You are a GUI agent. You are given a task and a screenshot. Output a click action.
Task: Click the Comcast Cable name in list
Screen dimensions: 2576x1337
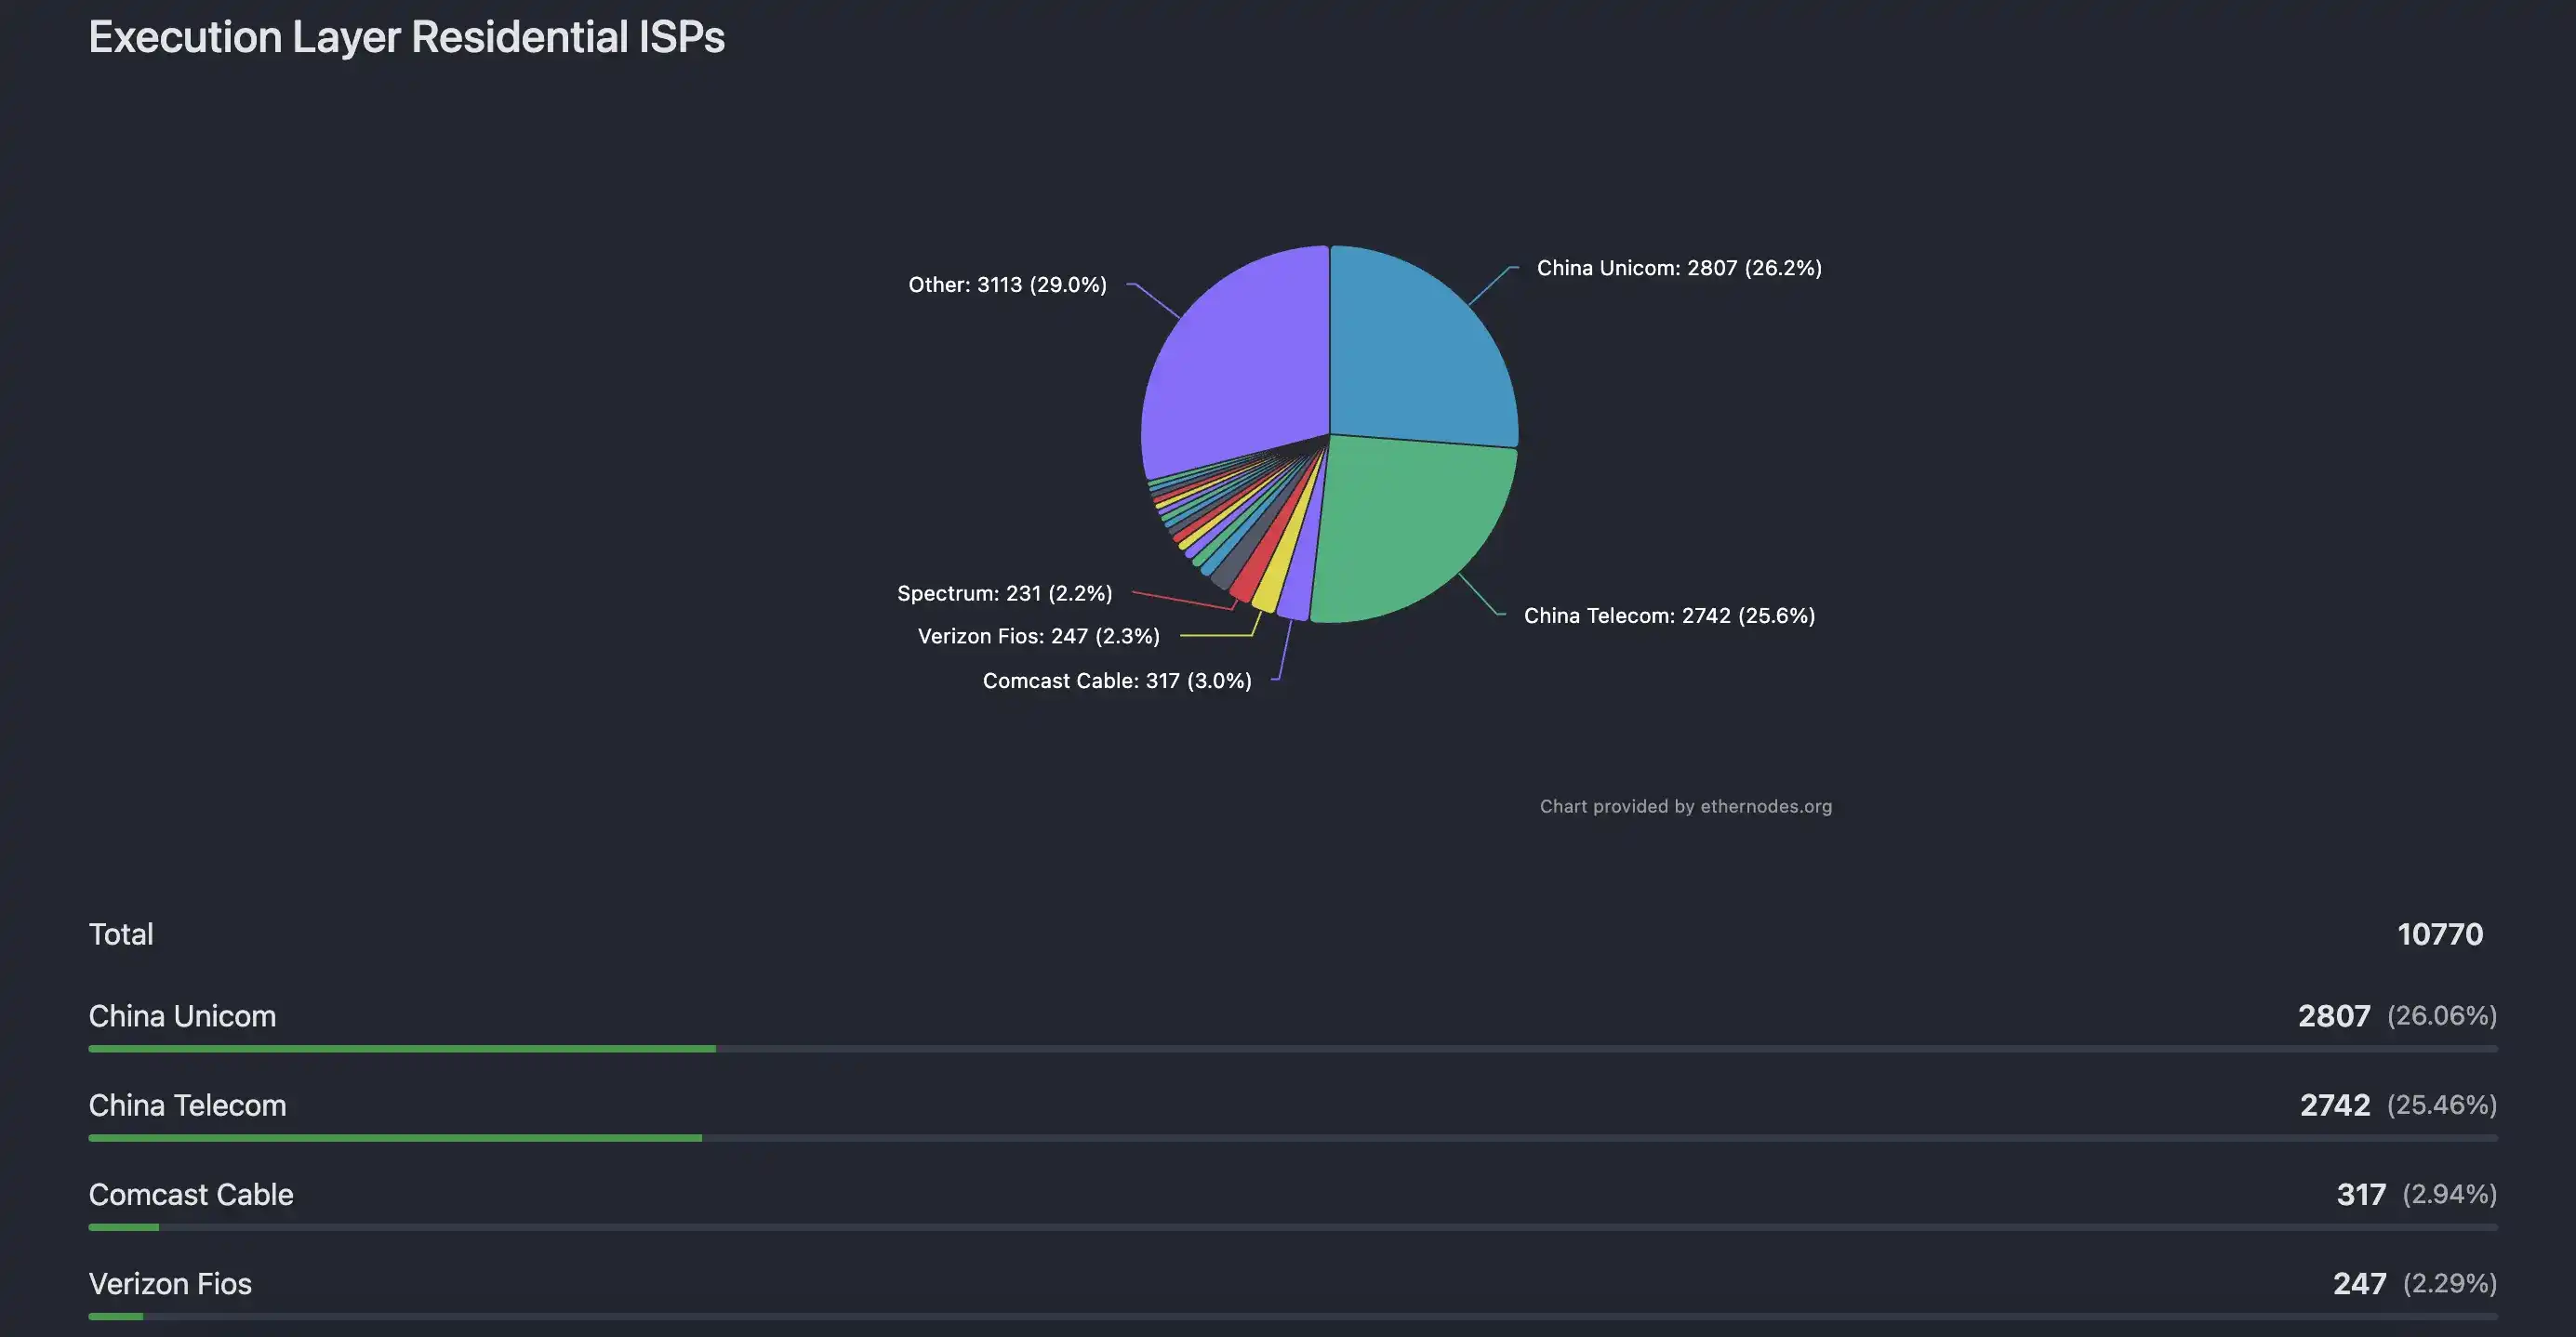[191, 1195]
